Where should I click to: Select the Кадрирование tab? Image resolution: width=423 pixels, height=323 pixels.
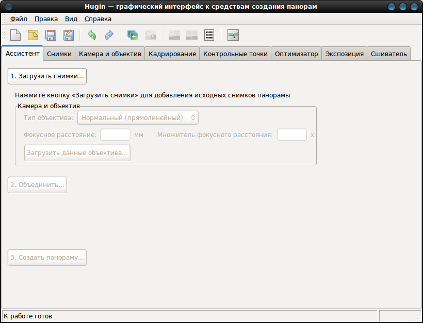tap(172, 54)
